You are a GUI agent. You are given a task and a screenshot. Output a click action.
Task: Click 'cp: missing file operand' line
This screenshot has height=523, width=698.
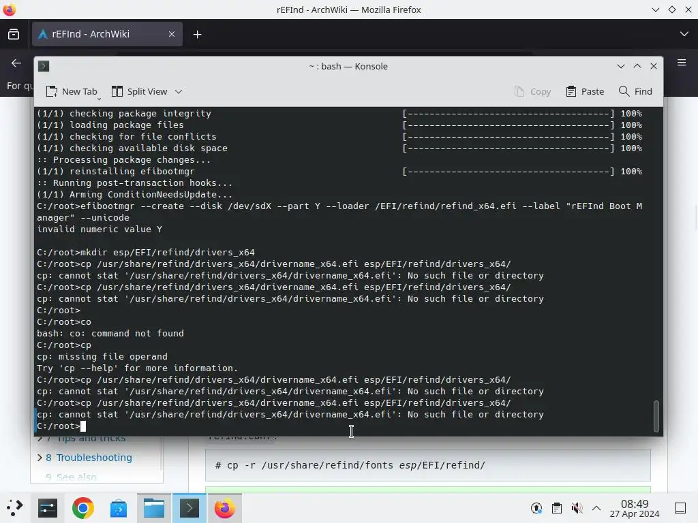pos(102,357)
